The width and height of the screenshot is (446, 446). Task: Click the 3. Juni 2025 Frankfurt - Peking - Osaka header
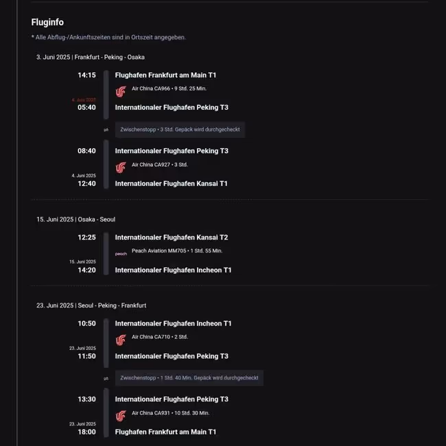pos(91,57)
